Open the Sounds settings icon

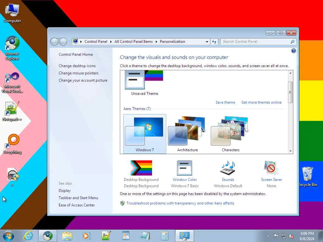[x=228, y=168]
